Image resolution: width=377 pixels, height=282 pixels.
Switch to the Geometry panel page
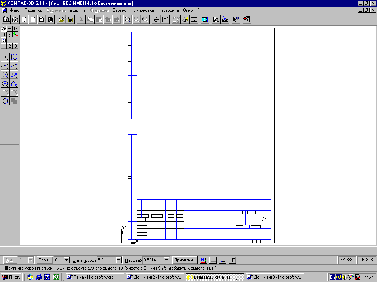4,29
